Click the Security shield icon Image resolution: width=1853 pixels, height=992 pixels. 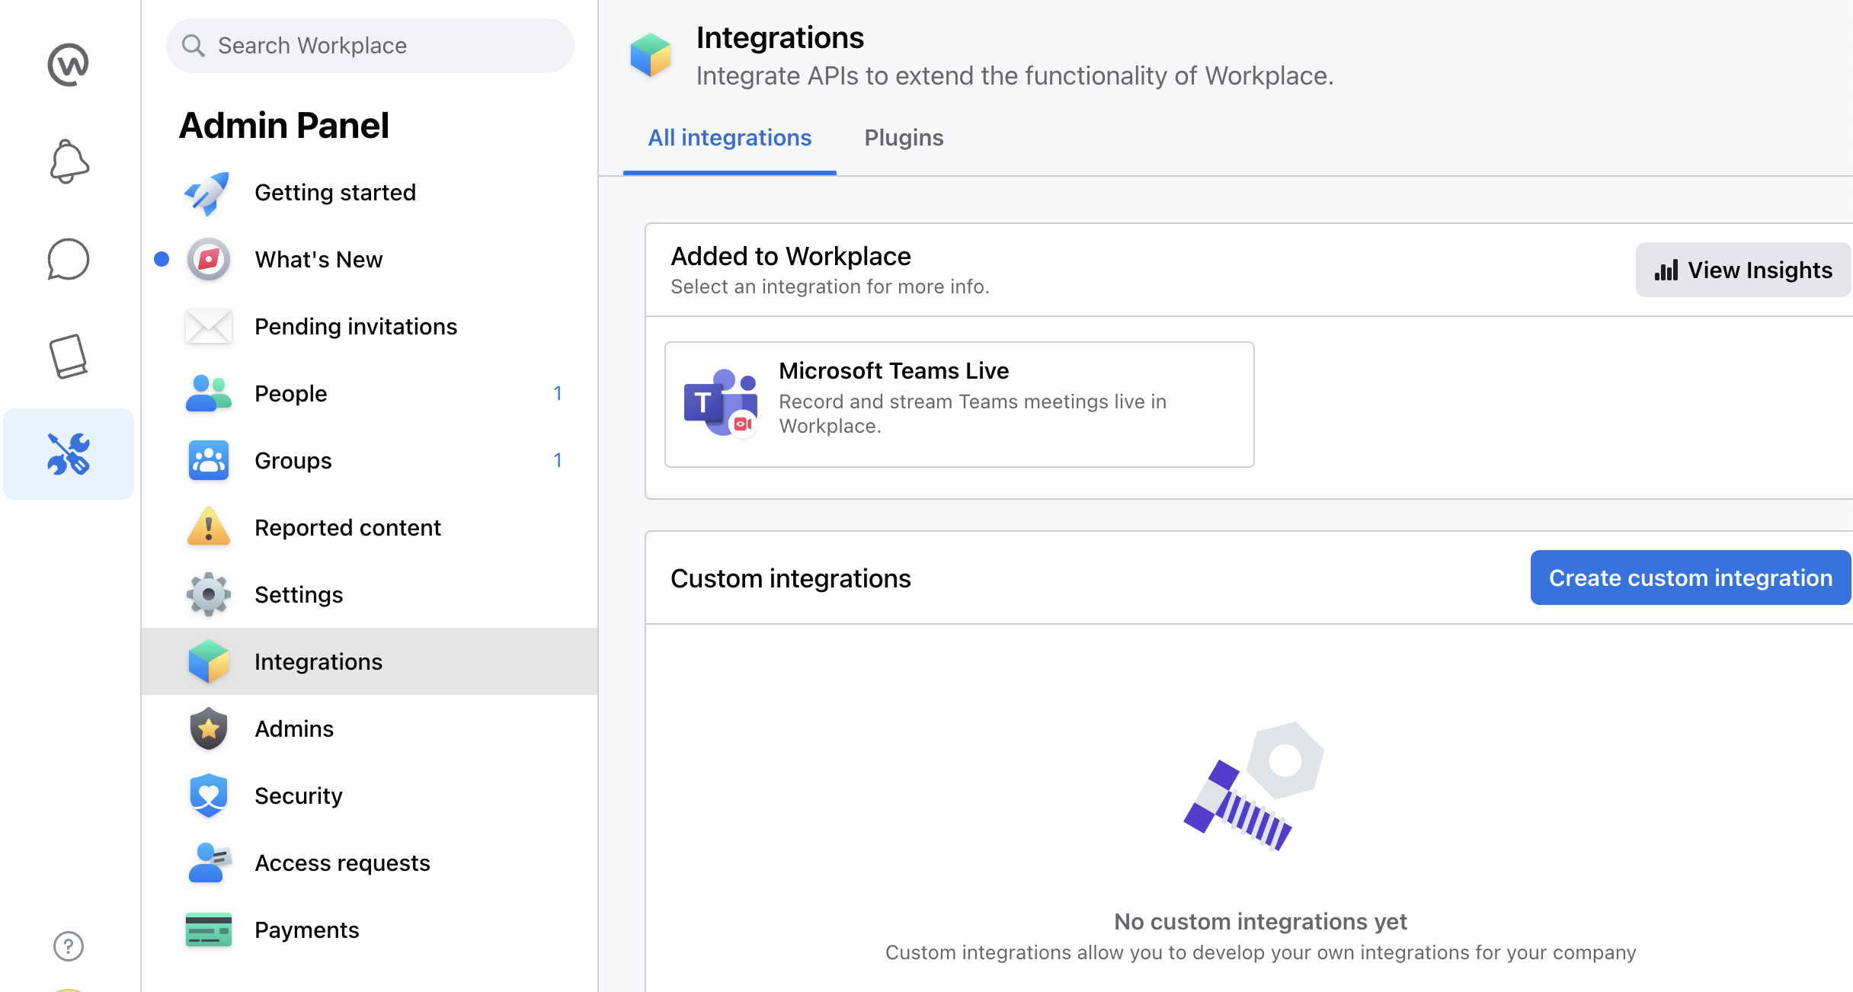[208, 795]
